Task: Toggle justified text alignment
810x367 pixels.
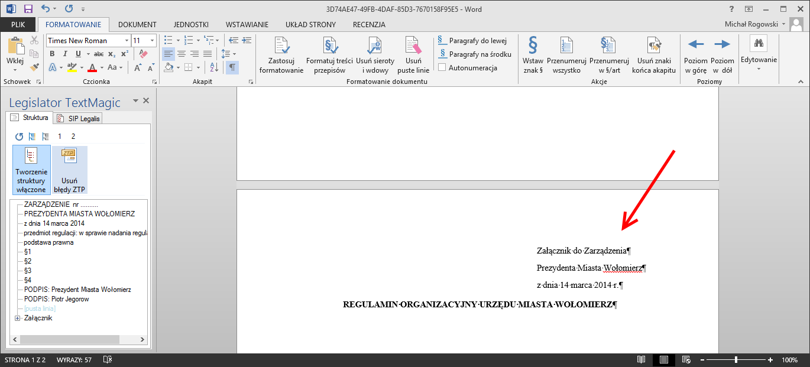Action: click(207, 54)
